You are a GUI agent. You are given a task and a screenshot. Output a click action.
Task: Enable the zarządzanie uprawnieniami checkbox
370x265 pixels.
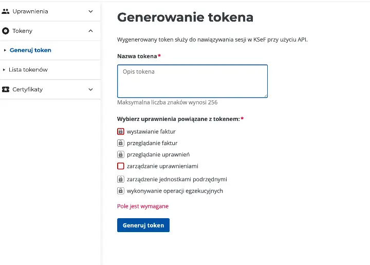(x=121, y=166)
